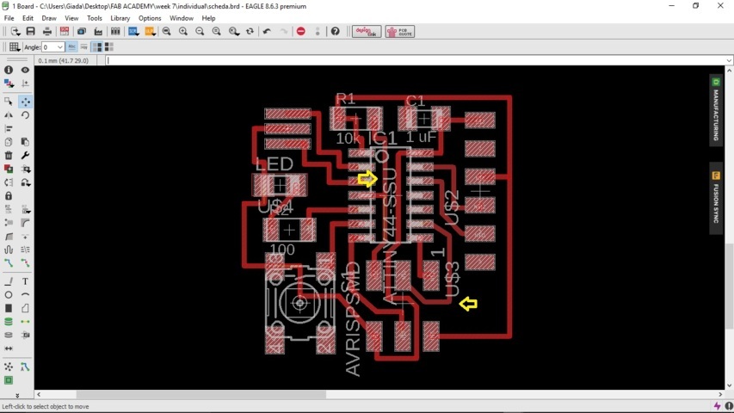The width and height of the screenshot is (734, 413).
Task: Select the Meander tool
Action: tap(9, 250)
